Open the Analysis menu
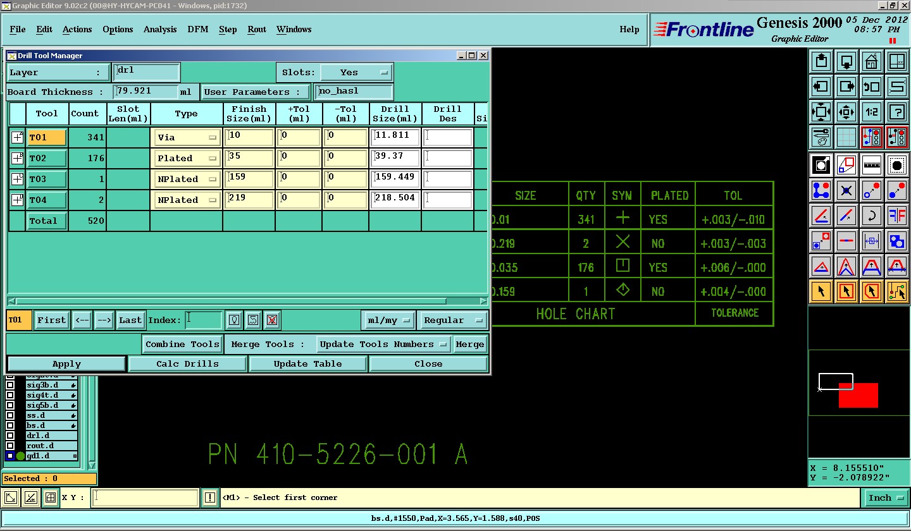 click(x=160, y=29)
